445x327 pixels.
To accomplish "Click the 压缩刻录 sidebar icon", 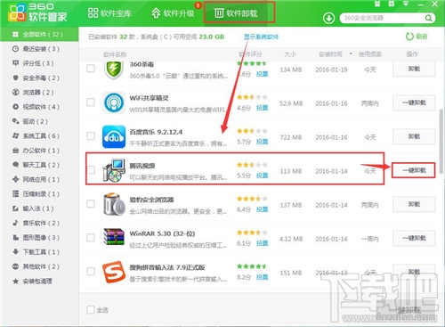I will [15, 193].
